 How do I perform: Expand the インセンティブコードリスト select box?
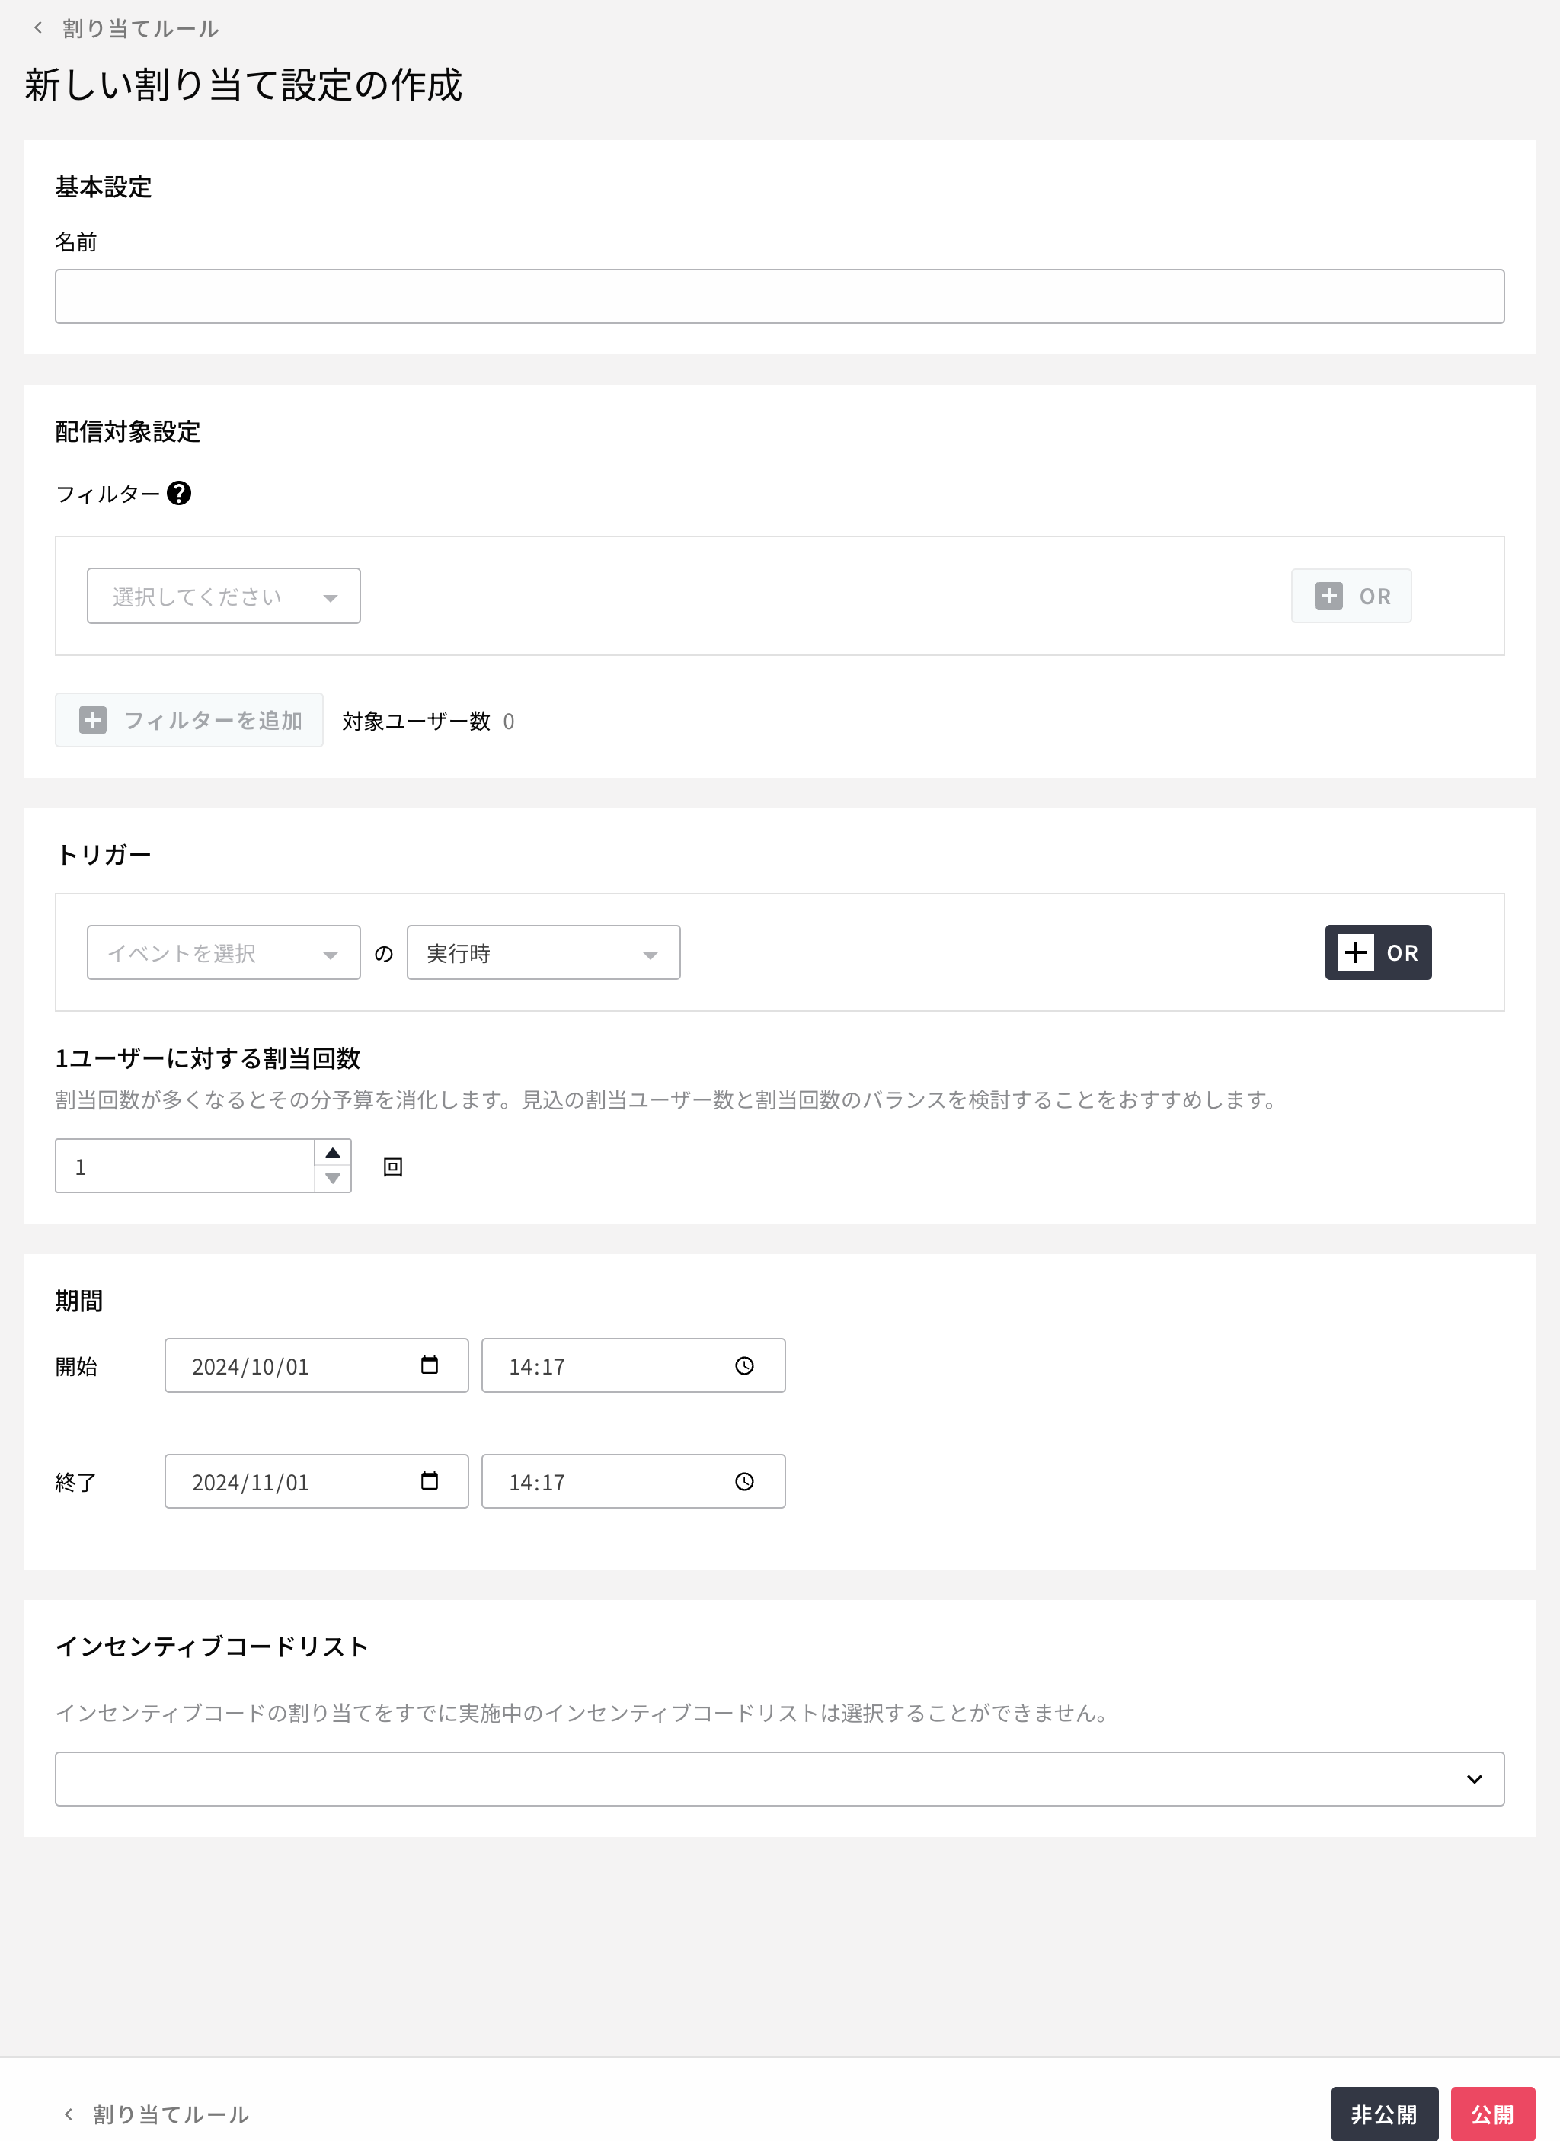pyautogui.click(x=779, y=1778)
